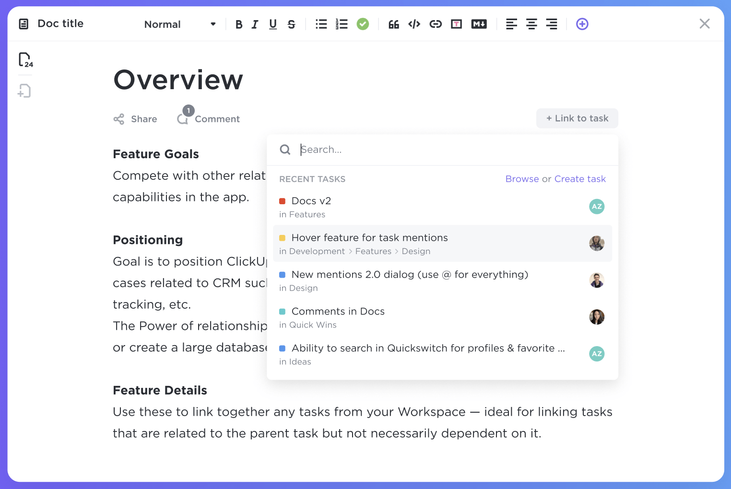Insert a hyperlink using link icon
Screen dimensions: 731x489
point(436,24)
